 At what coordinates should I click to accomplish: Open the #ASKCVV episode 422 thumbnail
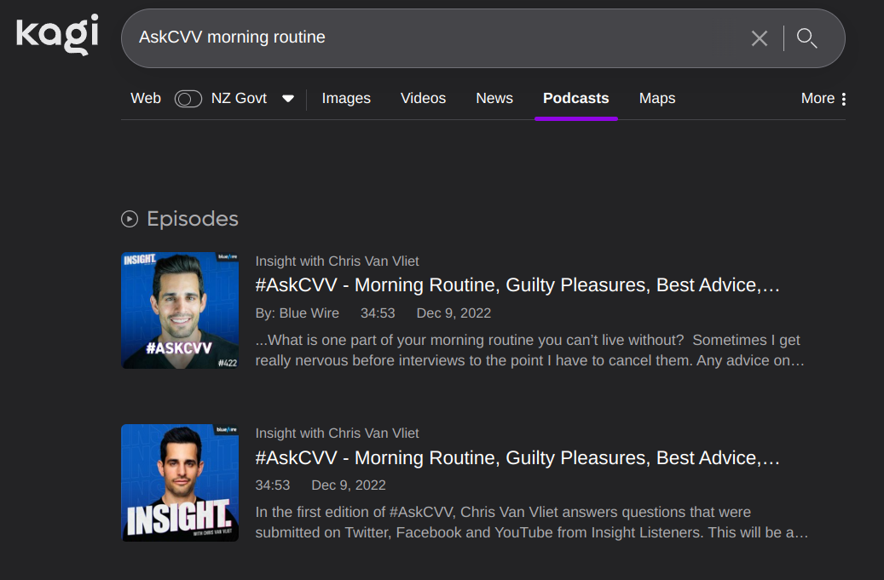[x=180, y=310]
